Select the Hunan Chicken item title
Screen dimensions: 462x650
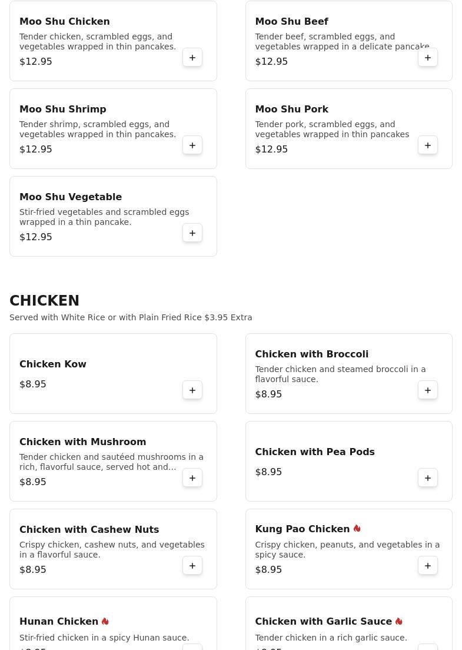pos(59,622)
